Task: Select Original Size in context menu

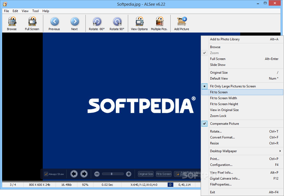Action: 242,73
